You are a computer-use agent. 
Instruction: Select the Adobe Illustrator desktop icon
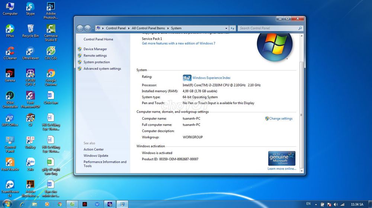[31, 188]
